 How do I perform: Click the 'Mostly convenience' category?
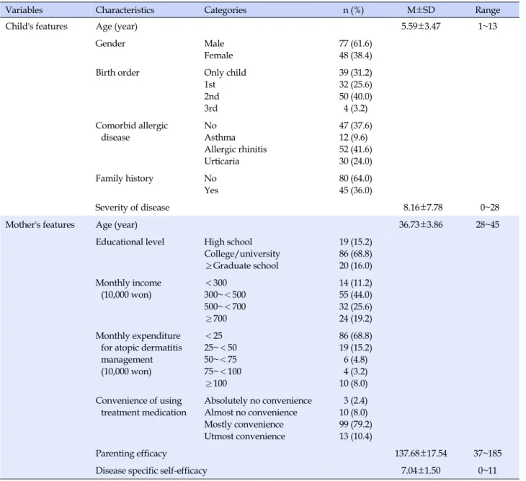[x=244, y=425]
